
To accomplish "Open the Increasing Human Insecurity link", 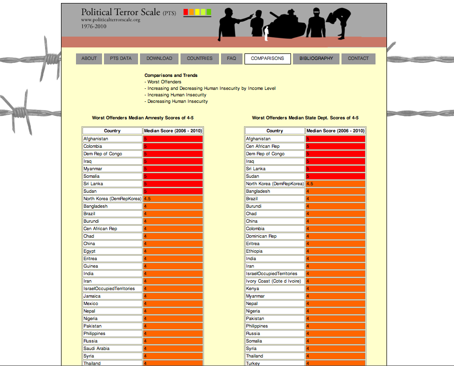I will pyautogui.click(x=177, y=95).
